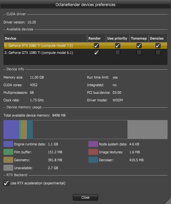Click the tan geometry segment in memory bar

(24, 130)
